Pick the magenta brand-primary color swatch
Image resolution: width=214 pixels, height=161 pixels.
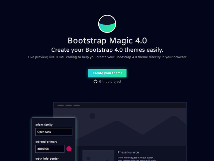tap(69, 149)
